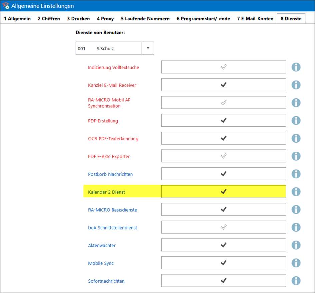Click the Dienste von Benutzer heading
This screenshot has height=293, width=315.
point(100,33)
